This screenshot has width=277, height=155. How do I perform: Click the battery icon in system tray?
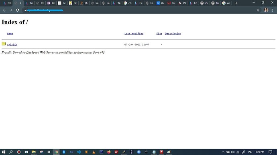(x=228, y=152)
